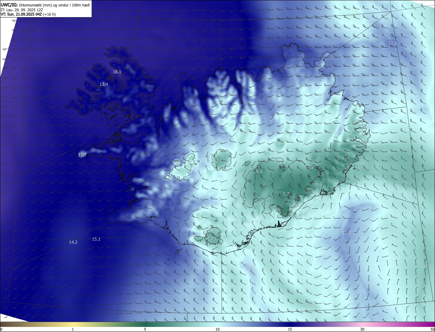Screen dimensions: 435x332
Task: Click the 13.4 value label
Action: 104,85
